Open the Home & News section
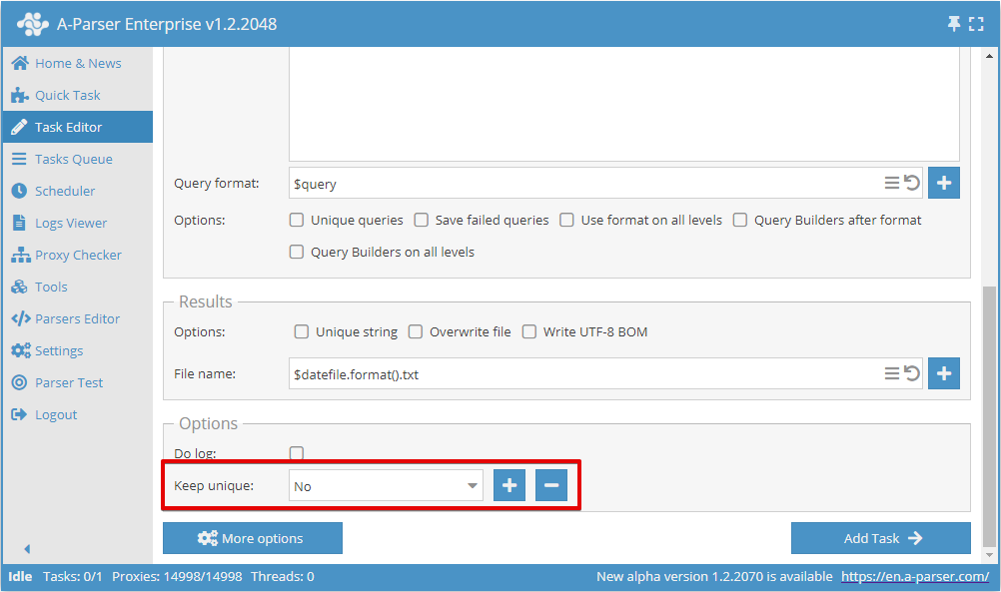 [x=78, y=63]
